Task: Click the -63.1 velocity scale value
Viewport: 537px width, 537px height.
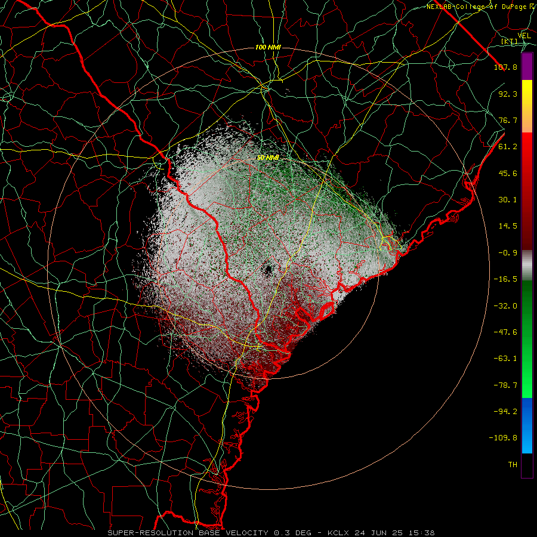Action: (x=505, y=359)
